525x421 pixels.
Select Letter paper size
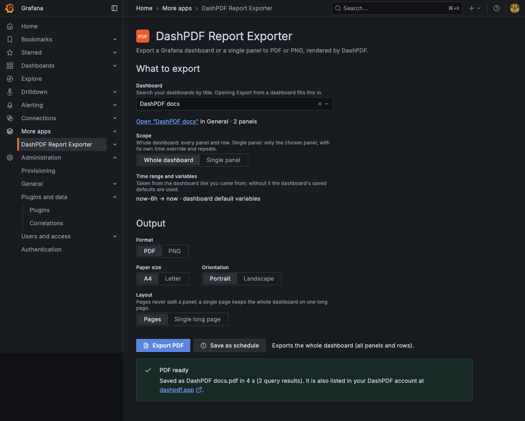(173, 279)
